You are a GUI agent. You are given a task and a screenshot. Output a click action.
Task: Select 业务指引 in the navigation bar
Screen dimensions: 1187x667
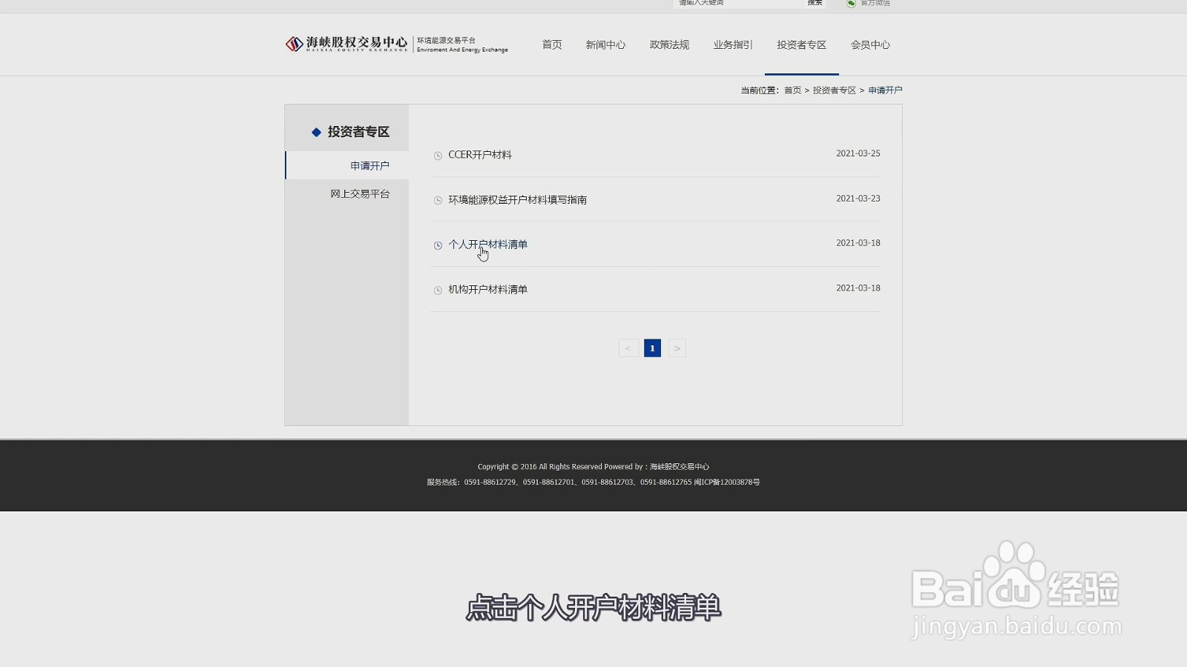(733, 44)
